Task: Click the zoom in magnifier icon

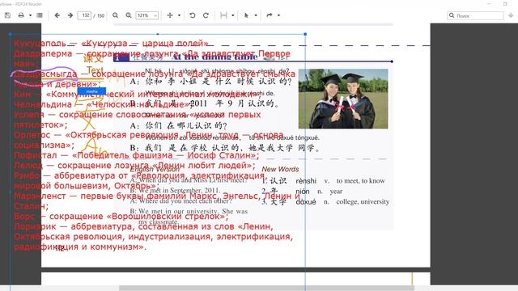Action: pos(129,15)
